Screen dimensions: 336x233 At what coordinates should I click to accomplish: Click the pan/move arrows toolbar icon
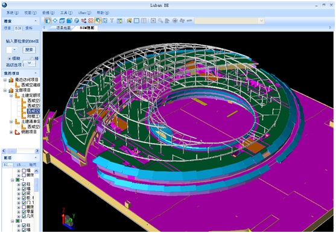click(55, 21)
